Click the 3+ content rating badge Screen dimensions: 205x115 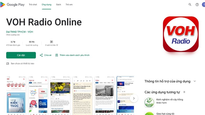point(52,42)
